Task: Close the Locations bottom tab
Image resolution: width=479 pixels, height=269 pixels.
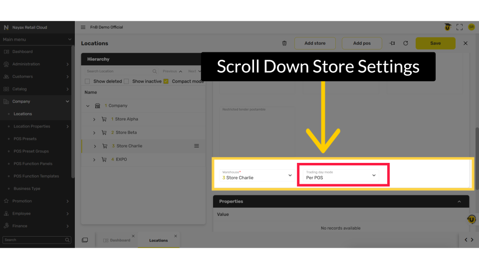Action: (x=176, y=236)
